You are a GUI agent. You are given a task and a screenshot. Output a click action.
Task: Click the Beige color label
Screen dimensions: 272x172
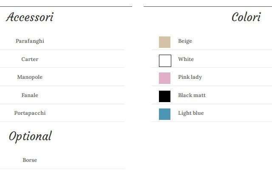[185, 41]
